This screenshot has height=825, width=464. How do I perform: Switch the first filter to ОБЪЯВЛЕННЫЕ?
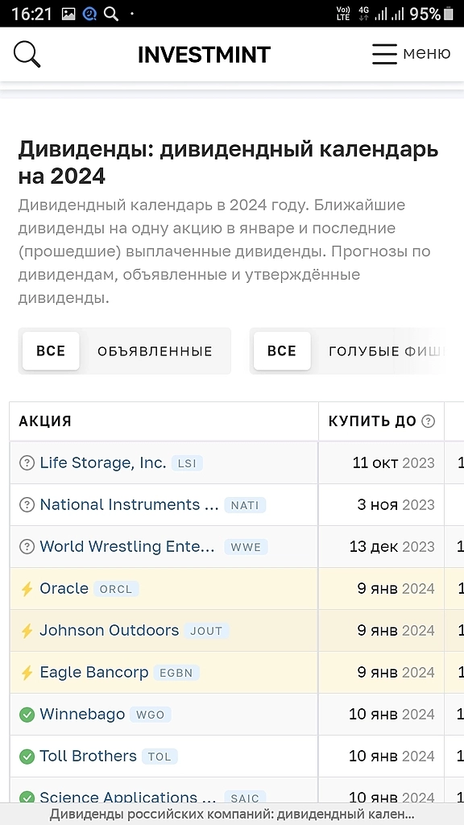[x=155, y=350]
